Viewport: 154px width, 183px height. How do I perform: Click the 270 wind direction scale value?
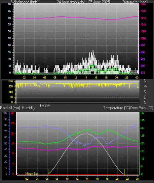pyautogui.click(x=11, y=86)
